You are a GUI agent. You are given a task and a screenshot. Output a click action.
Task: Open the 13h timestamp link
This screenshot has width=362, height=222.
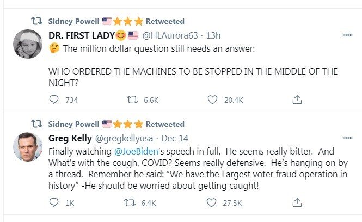pos(213,36)
